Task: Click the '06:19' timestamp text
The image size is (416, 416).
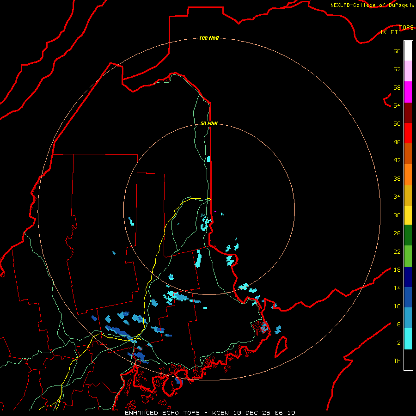Action: [285, 413]
